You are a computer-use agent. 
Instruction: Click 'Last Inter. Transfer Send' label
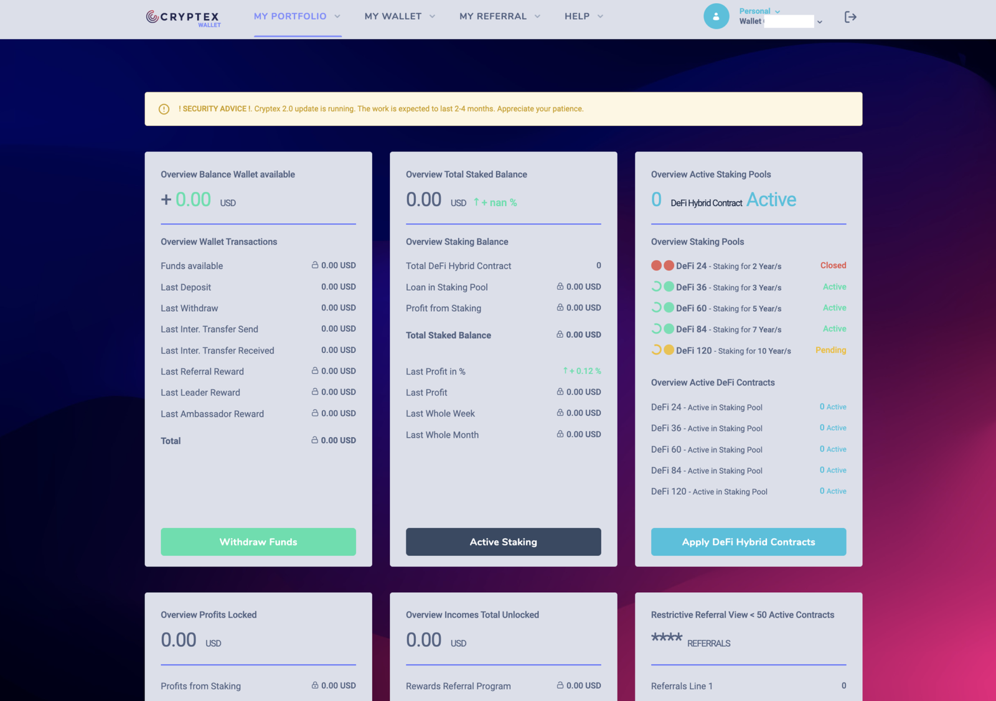click(209, 329)
